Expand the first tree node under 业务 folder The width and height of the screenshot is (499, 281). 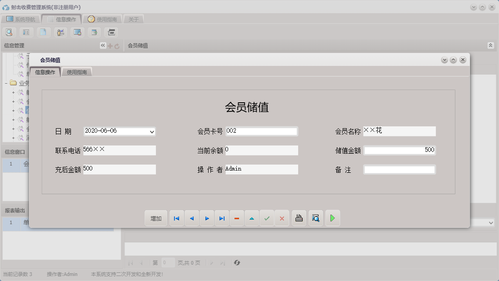13,92
